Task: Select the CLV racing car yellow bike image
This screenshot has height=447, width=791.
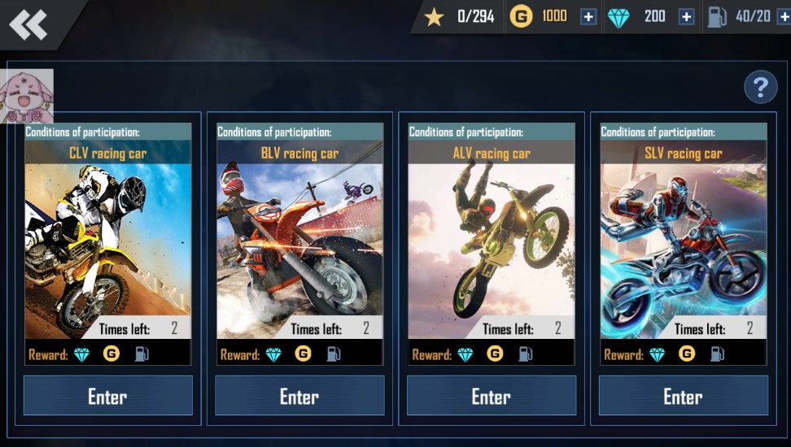Action: tap(108, 251)
